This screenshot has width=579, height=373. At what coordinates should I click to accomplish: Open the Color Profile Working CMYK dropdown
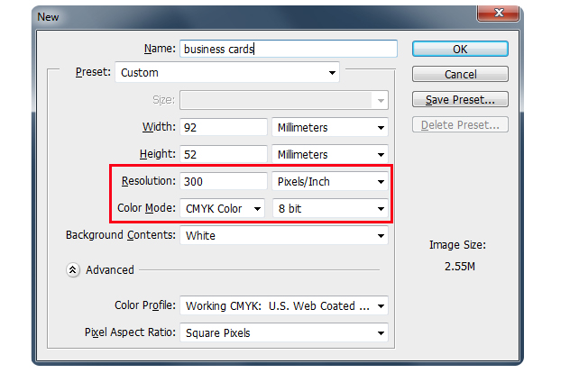tap(284, 305)
